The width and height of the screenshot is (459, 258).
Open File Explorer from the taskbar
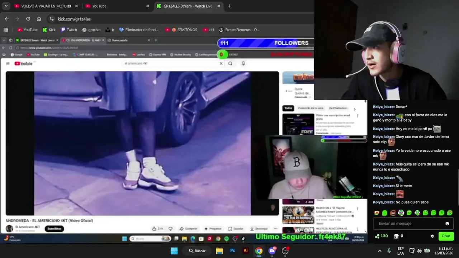219,251
